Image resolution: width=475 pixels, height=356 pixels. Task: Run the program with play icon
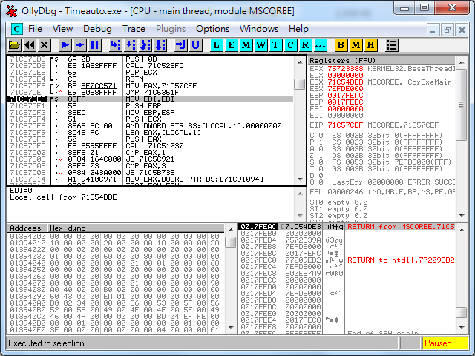pyautogui.click(x=65, y=45)
